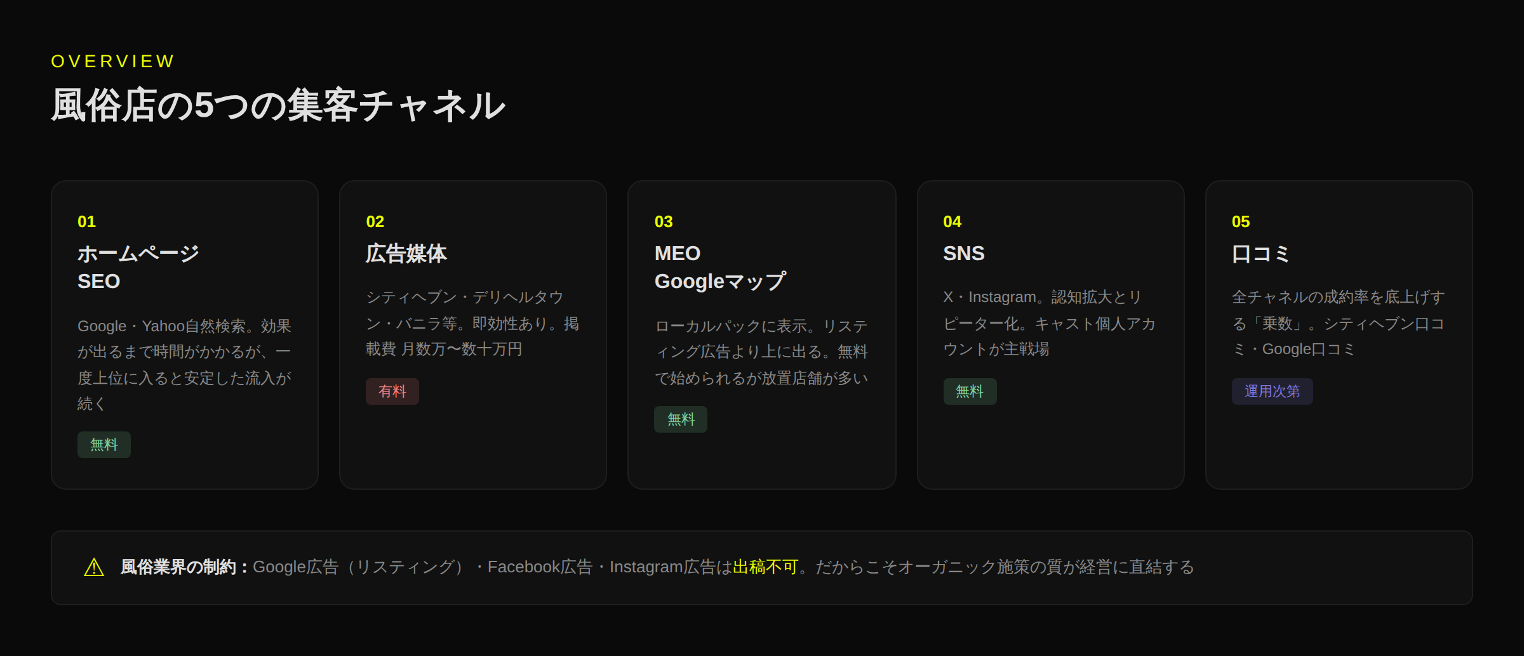Viewport: 1524px width, 656px height.
Task: Click the highlighted 出稿不可 text
Action: pos(765,567)
